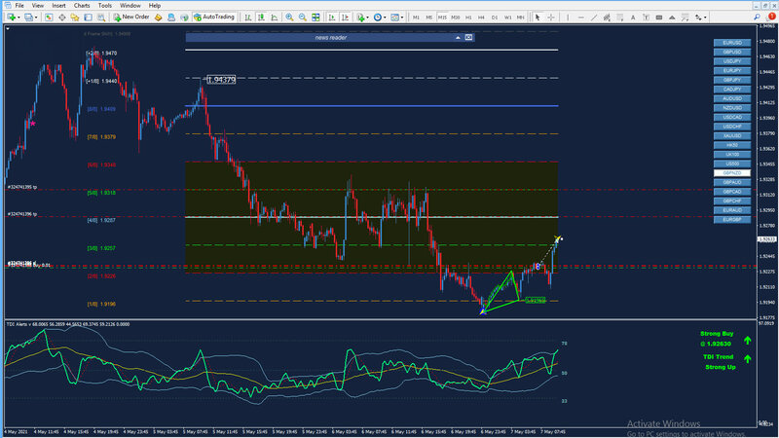
Task: Open the Charts menu
Action: (x=82, y=6)
